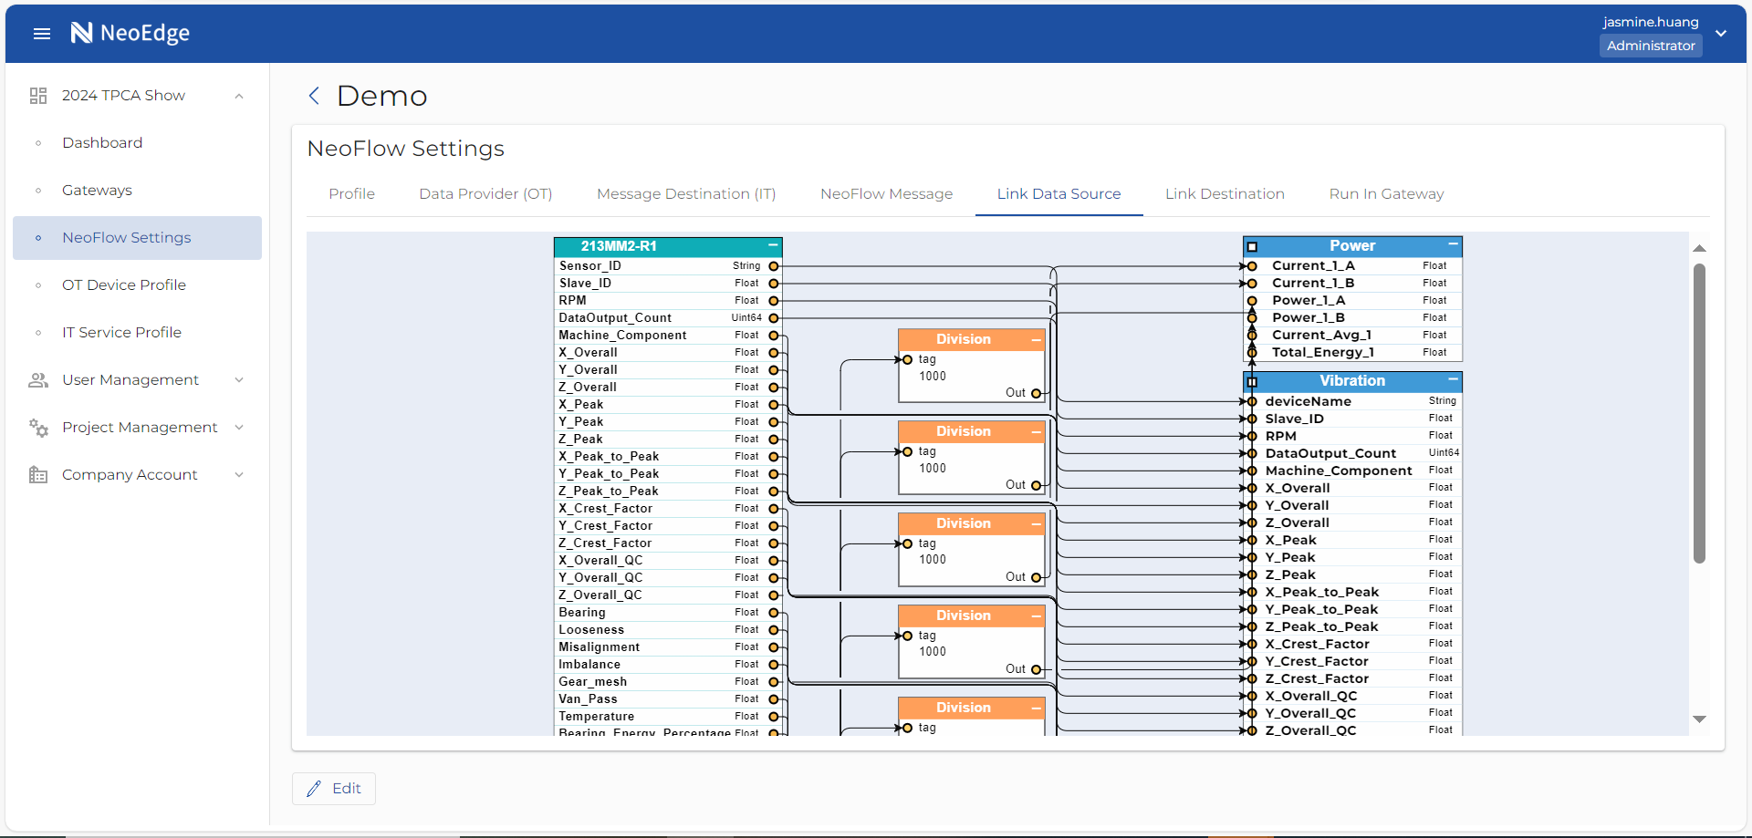Click the Machine_Component input port on Vibration
Viewport: 1752px width, 838px height.
point(1252,471)
